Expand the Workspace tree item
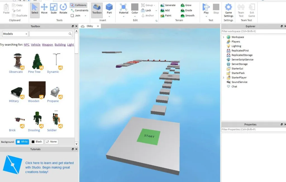Viewport: 286px width, 182px height. click(223, 37)
